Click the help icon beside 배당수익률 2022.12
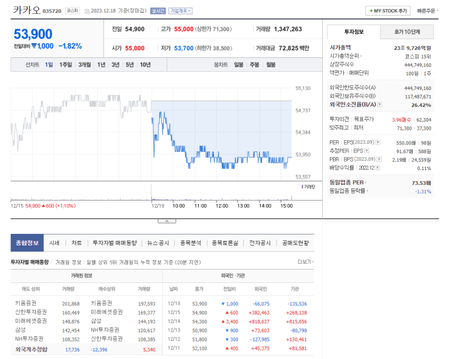The width and height of the screenshot is (452, 359). click(377, 168)
